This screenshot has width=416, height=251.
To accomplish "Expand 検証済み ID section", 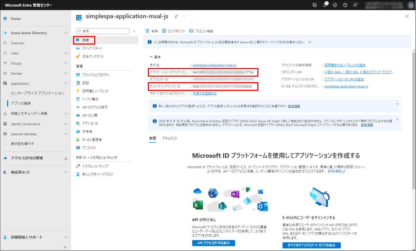I will (66, 172).
